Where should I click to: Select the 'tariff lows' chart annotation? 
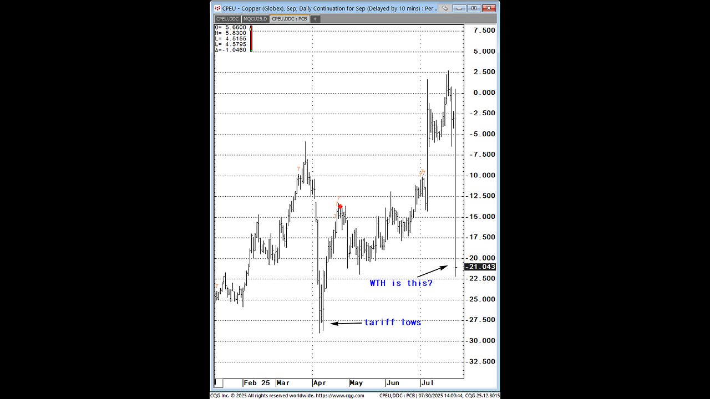coord(393,322)
